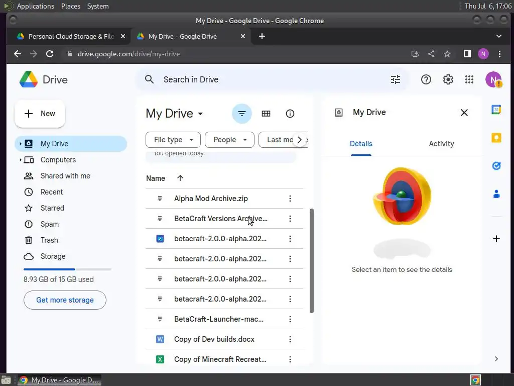The height and width of the screenshot is (386, 514).
Task: Open Google Keep side panel icon
Action: 496,138
